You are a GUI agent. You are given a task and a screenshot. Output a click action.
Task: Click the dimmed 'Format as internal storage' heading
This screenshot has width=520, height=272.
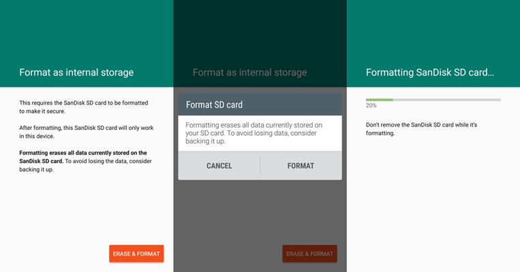pyautogui.click(x=249, y=73)
